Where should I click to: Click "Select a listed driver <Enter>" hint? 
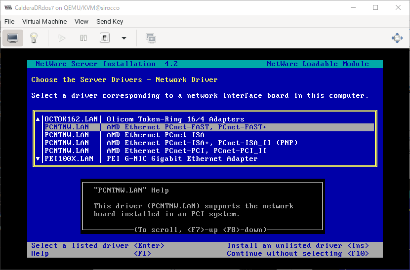point(98,245)
